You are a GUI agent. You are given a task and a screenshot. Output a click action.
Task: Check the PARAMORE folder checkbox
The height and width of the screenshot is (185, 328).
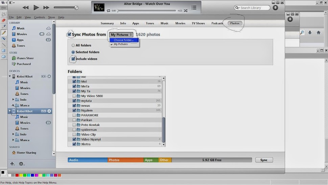[x=74, y=115]
